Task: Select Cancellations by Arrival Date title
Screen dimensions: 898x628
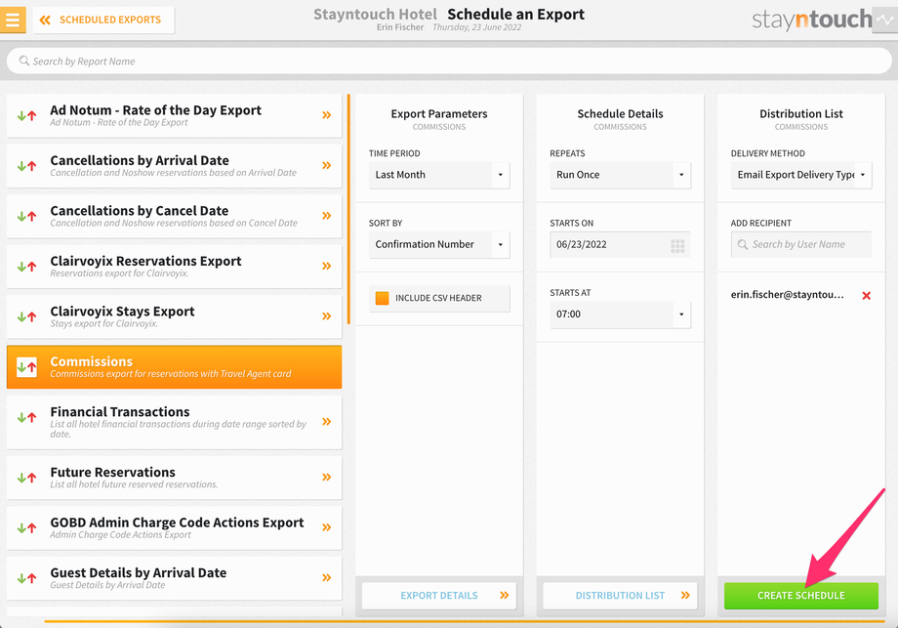Action: tap(140, 160)
